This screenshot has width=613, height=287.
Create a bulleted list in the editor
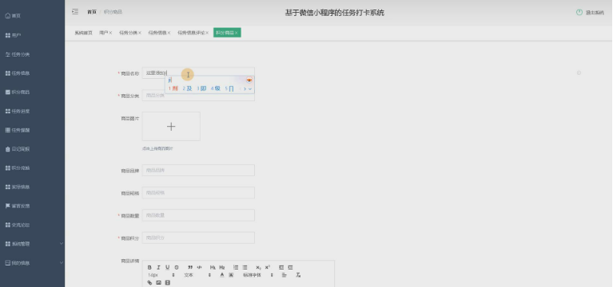tap(245, 268)
